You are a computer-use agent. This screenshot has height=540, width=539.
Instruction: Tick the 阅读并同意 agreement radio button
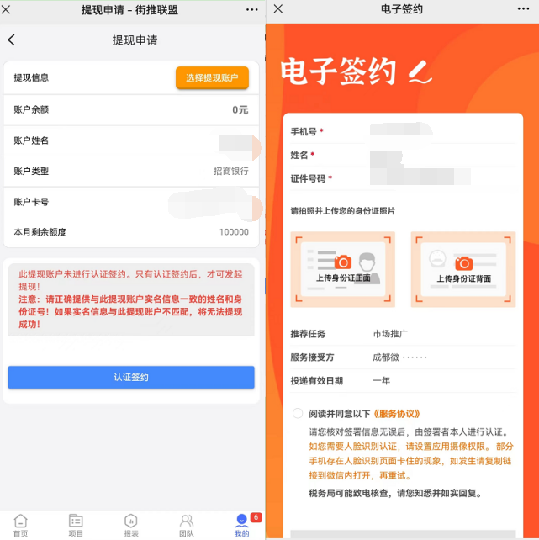click(x=297, y=414)
